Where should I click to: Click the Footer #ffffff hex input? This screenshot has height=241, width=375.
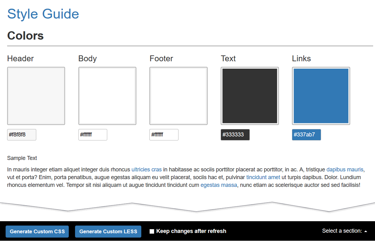(164, 135)
